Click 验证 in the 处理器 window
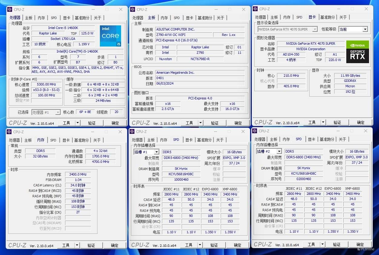 coord(92,123)
